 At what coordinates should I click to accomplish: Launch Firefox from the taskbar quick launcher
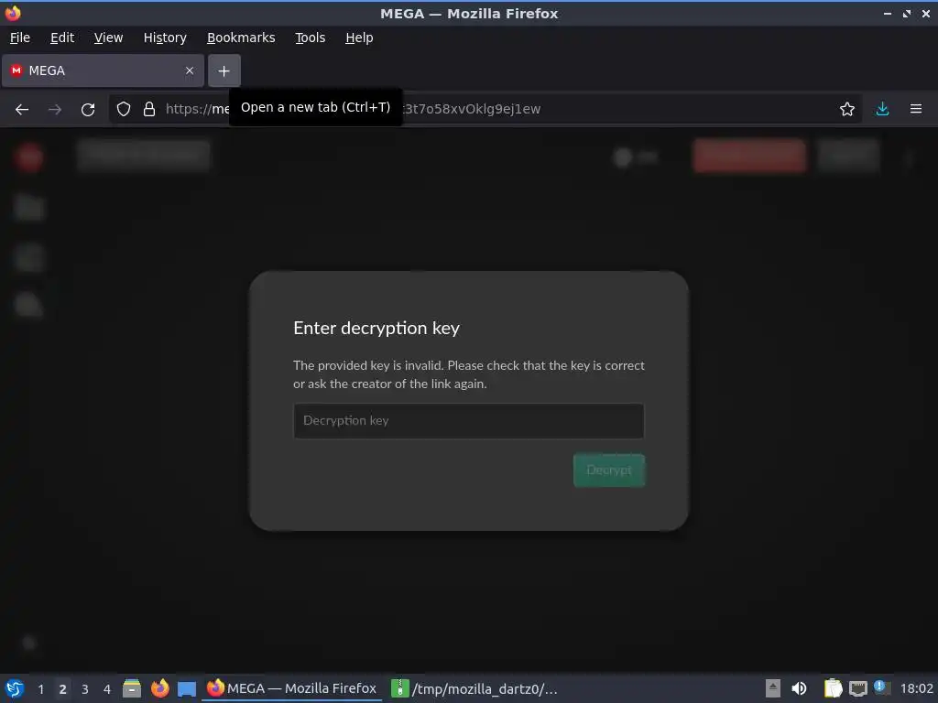click(x=159, y=688)
